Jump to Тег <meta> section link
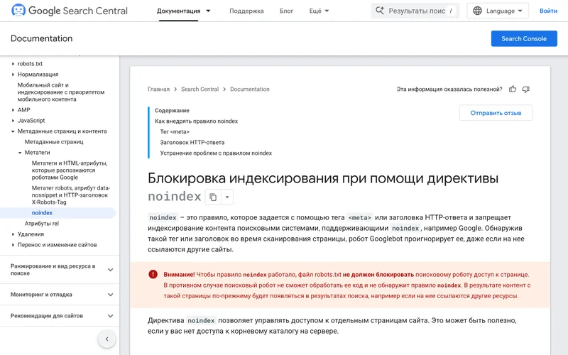This screenshot has height=355, width=568. point(175,132)
